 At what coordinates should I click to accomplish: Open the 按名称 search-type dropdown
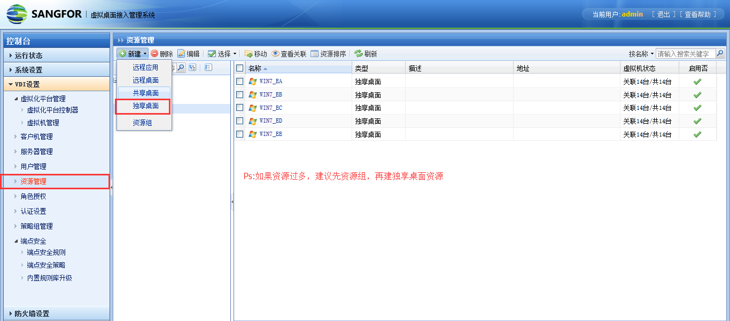pos(641,54)
